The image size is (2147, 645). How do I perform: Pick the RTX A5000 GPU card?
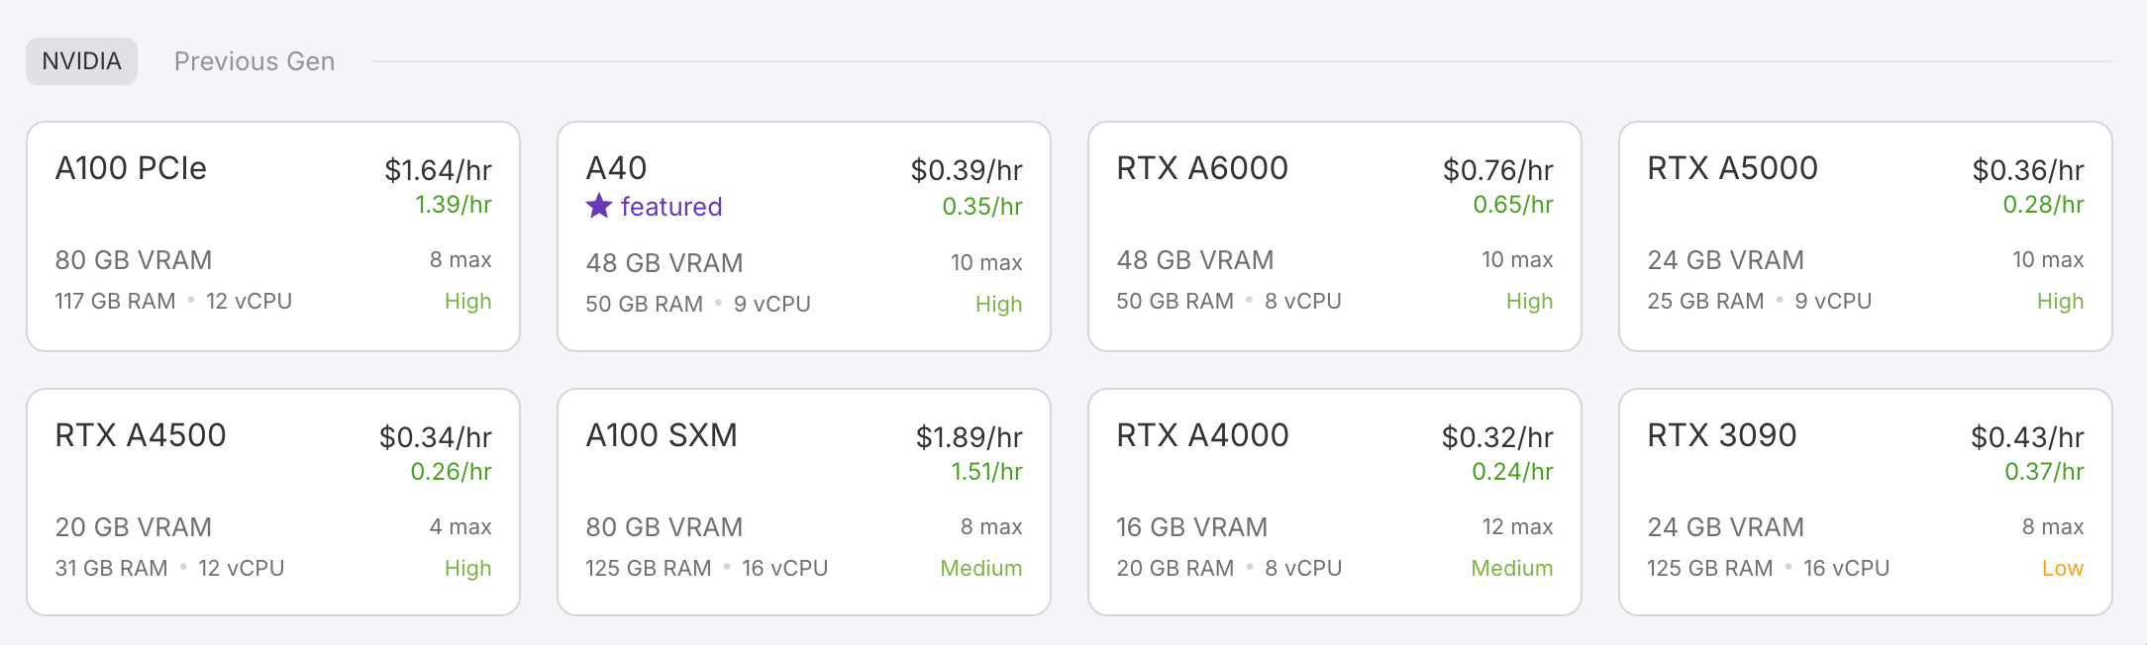(x=1865, y=236)
